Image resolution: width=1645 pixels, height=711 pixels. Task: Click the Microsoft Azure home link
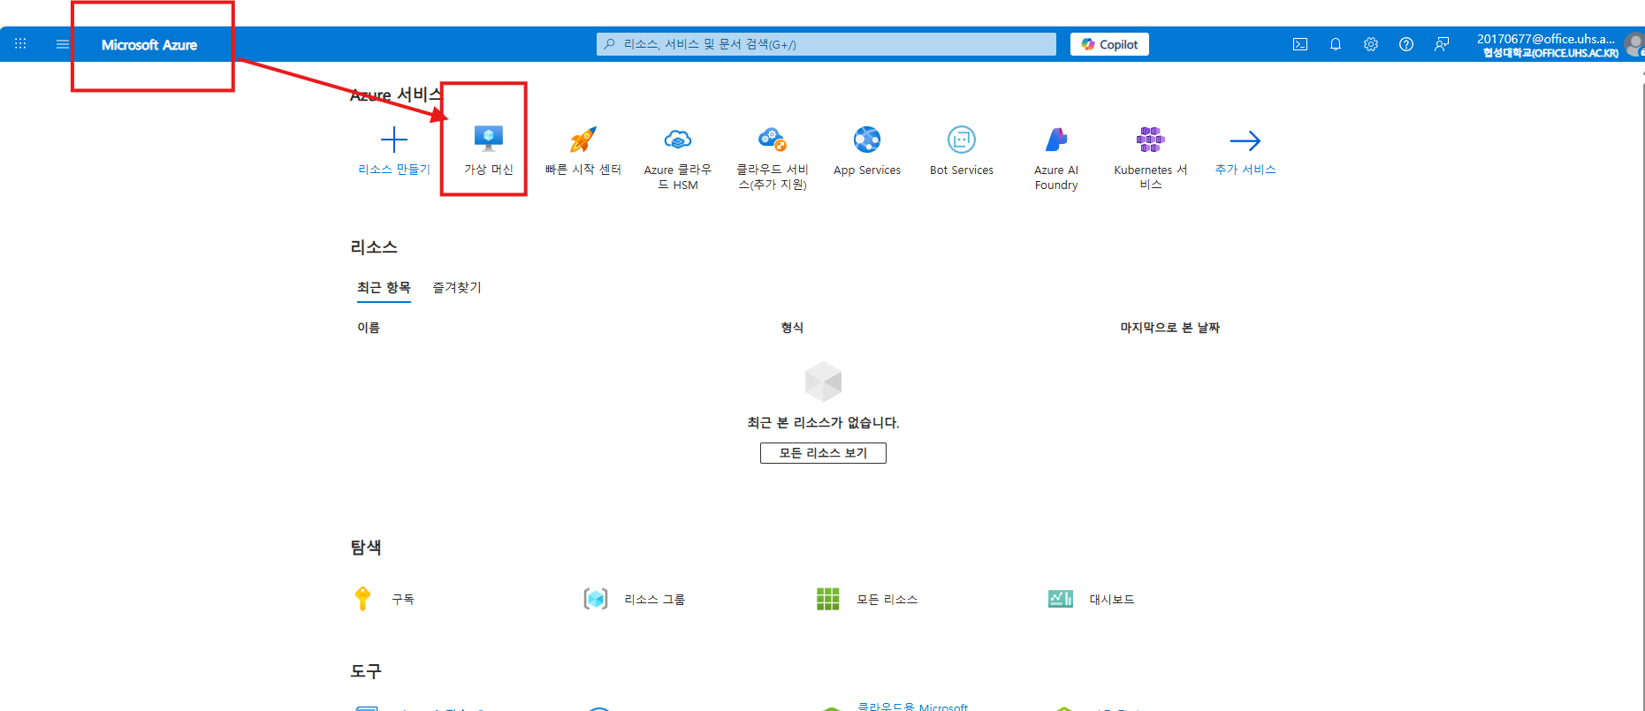[149, 45]
